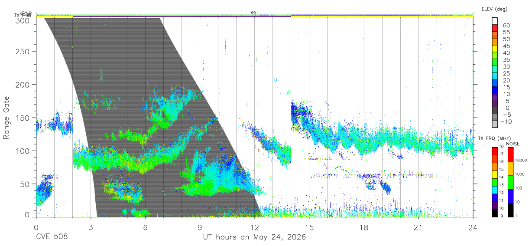This screenshot has width=532, height=246.
Task: Select ELEV color bar segment between 20 and 15
Action: [x=495, y=84]
